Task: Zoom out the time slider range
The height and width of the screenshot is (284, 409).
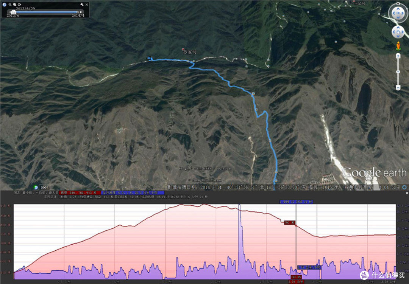Action: coord(10,5)
